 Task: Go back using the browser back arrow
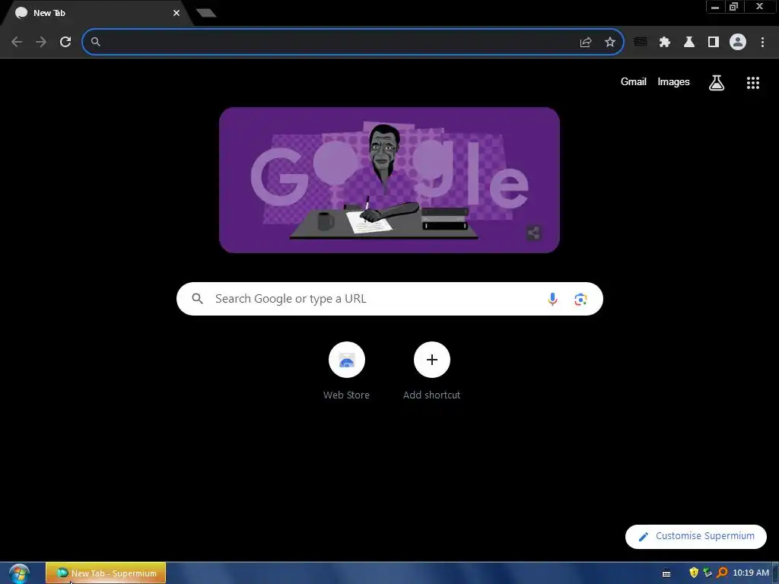click(17, 42)
